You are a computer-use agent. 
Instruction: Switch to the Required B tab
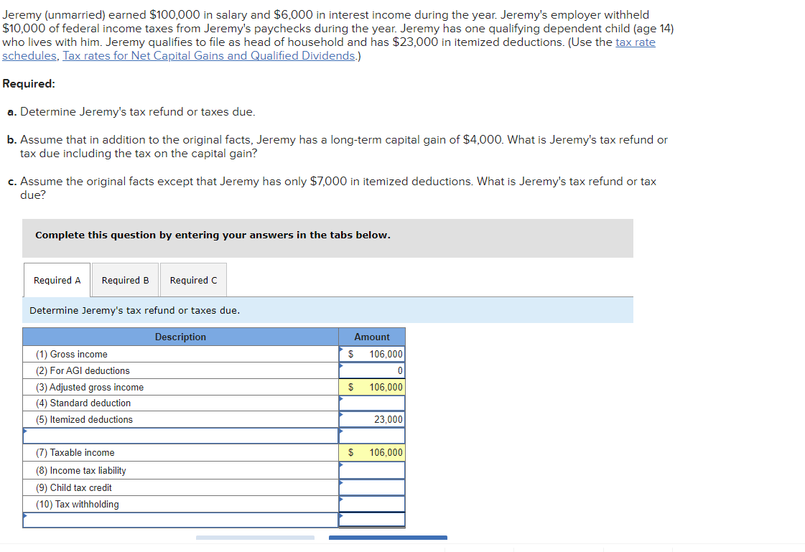tap(125, 280)
